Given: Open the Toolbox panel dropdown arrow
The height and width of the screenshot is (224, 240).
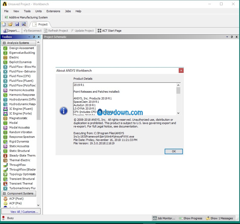Looking at the screenshot, I should click(x=29, y=37).
